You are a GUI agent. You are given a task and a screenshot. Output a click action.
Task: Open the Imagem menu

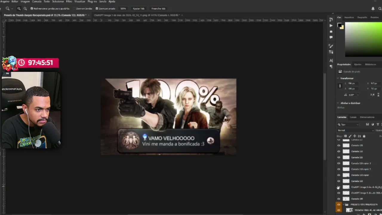point(25,1)
